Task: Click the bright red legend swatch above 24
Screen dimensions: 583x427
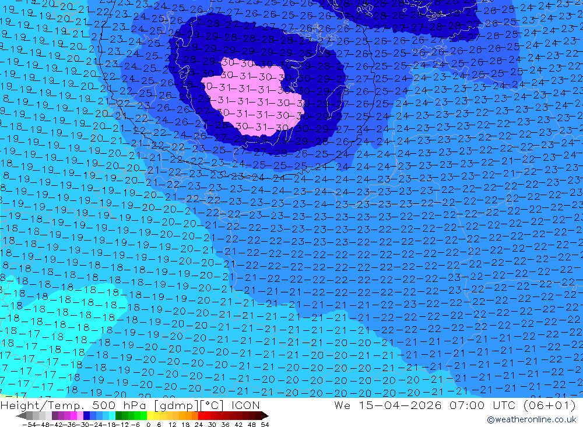Action: coord(201,415)
